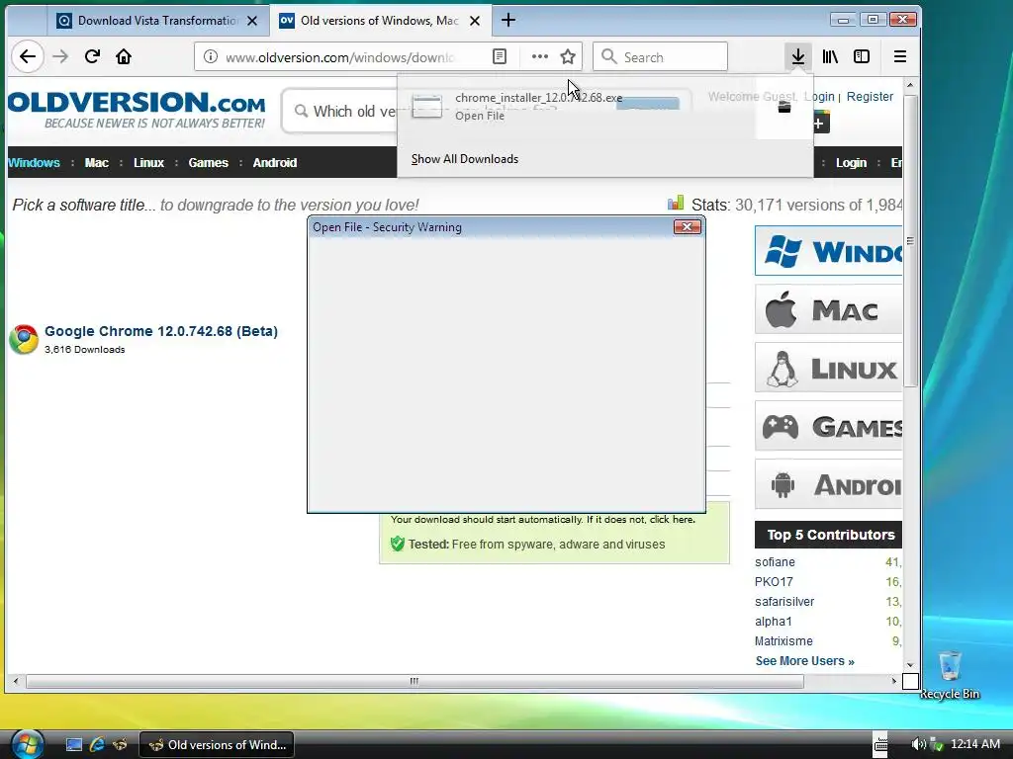Open the volume tray icon
This screenshot has width=1013, height=759.
click(917, 744)
